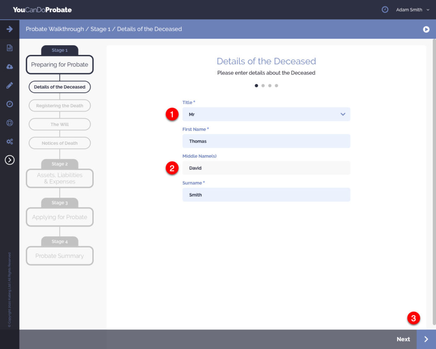Image resolution: width=436 pixels, height=349 pixels.
Task: Click the lifebuoy support sidebar icon
Action: click(9, 123)
